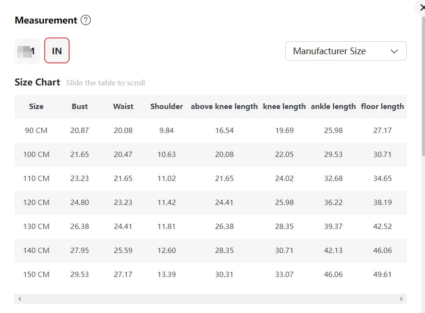Click the Measurement help question mark icon
425x313 pixels.
[85, 20]
